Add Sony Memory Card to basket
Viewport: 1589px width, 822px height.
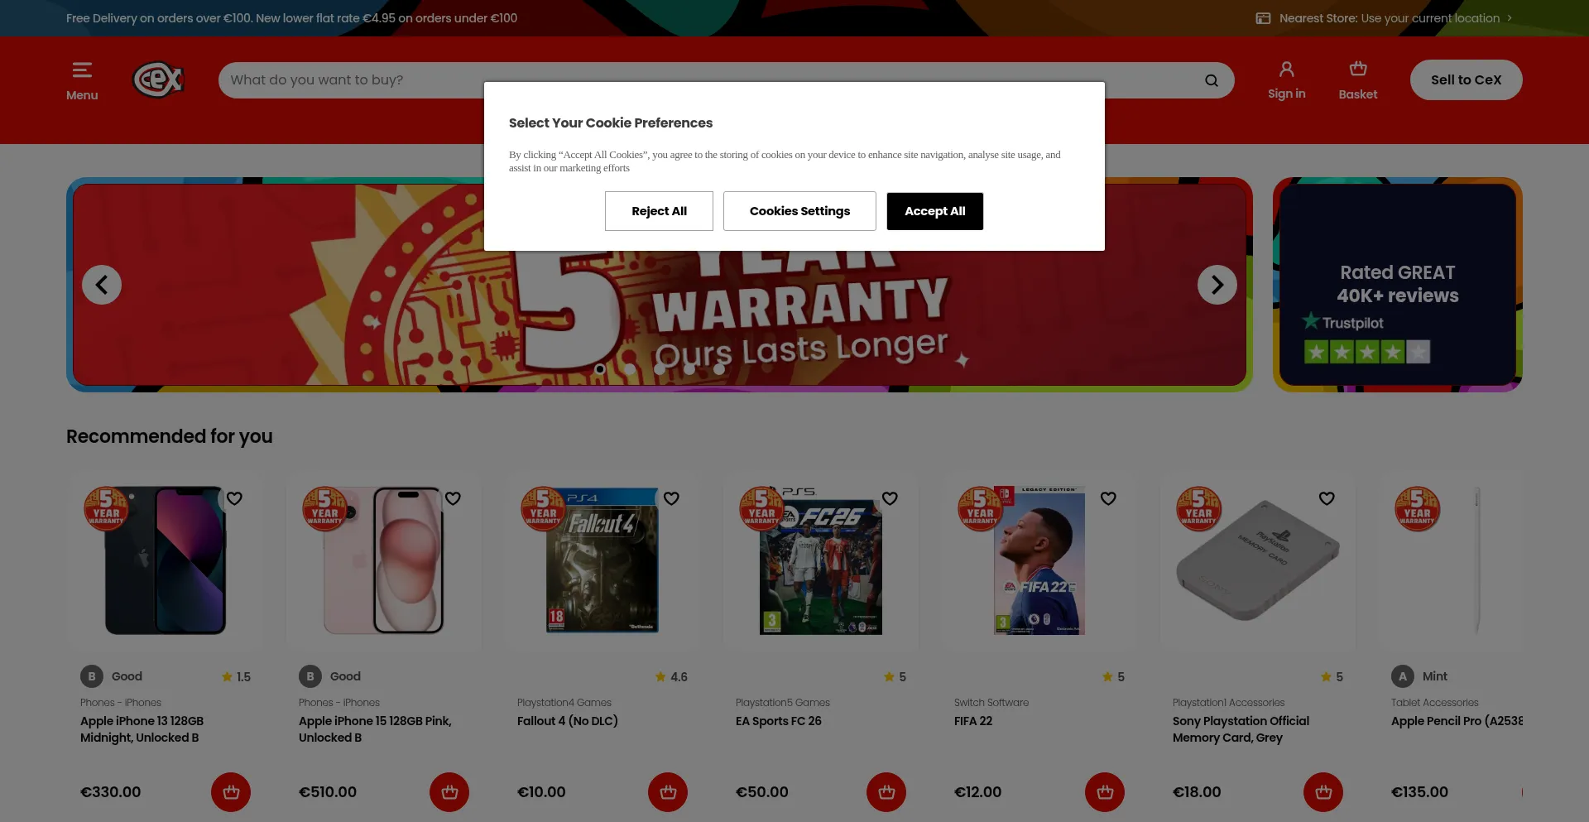tap(1323, 792)
